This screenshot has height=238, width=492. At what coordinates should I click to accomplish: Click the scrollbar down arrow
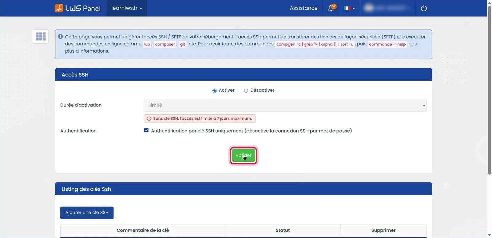(x=490, y=235)
